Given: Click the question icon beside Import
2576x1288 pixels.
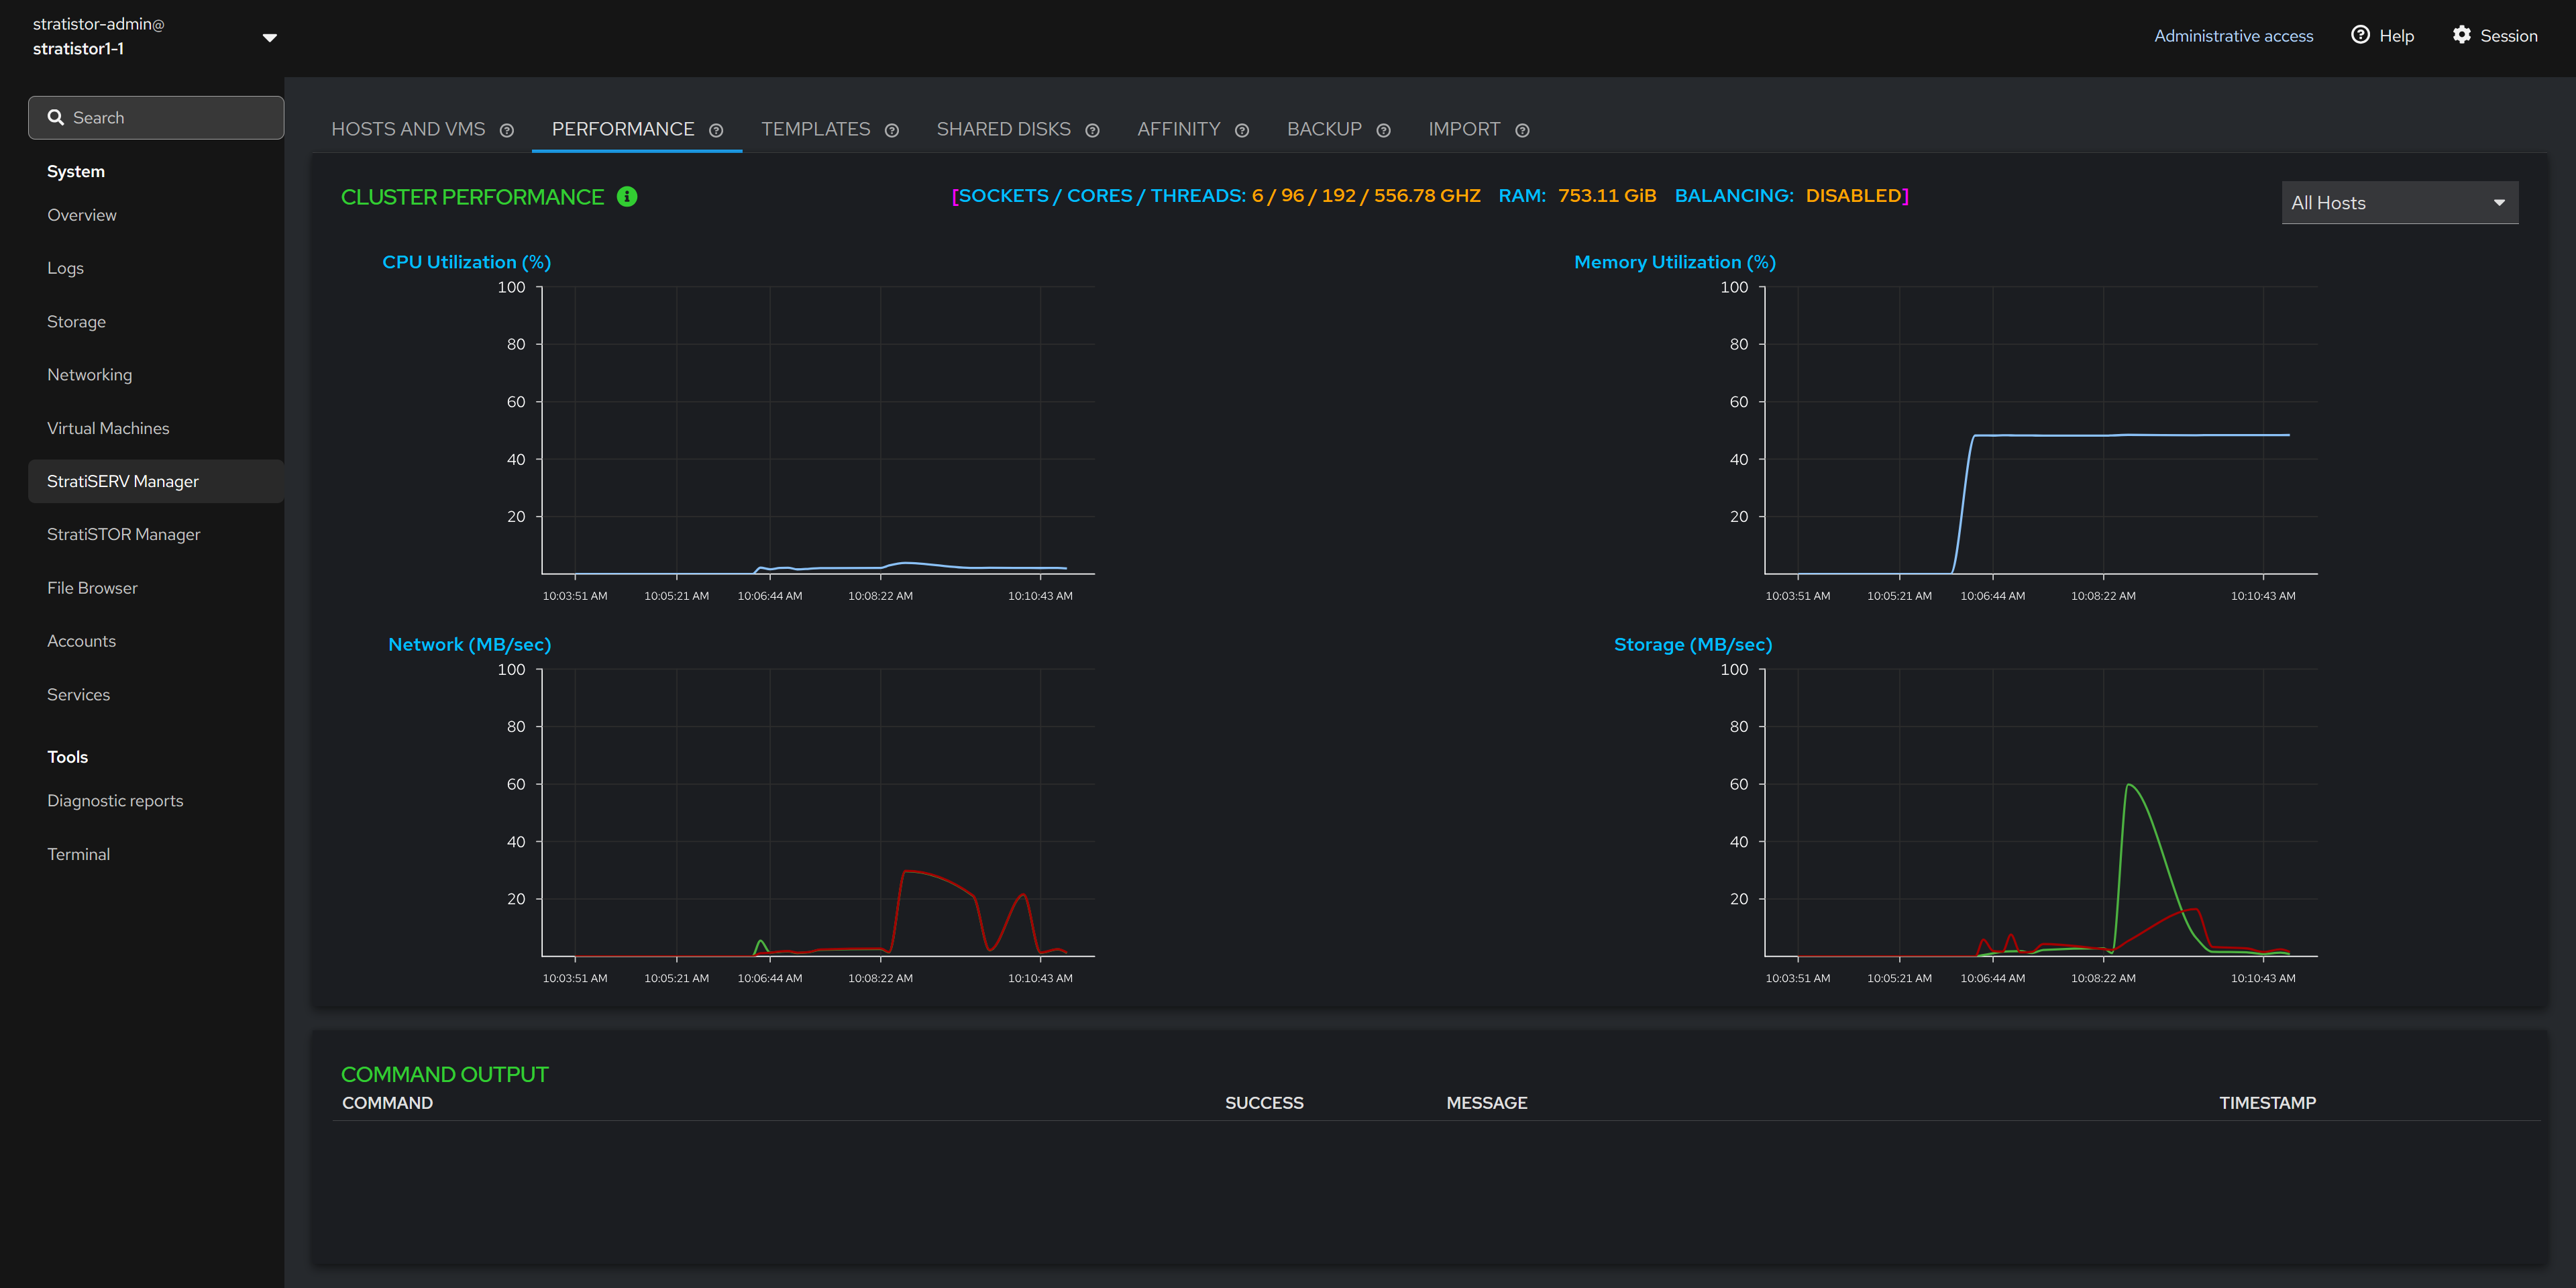Looking at the screenshot, I should [1522, 131].
